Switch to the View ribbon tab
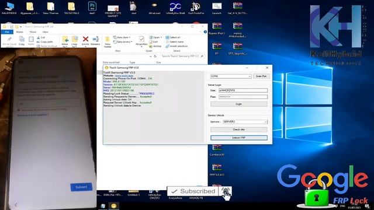The height and width of the screenshot is (210, 374). (x=46, y=32)
